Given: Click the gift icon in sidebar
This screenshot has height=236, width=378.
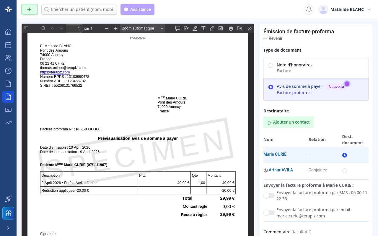Looking at the screenshot, I should click(x=8, y=213).
